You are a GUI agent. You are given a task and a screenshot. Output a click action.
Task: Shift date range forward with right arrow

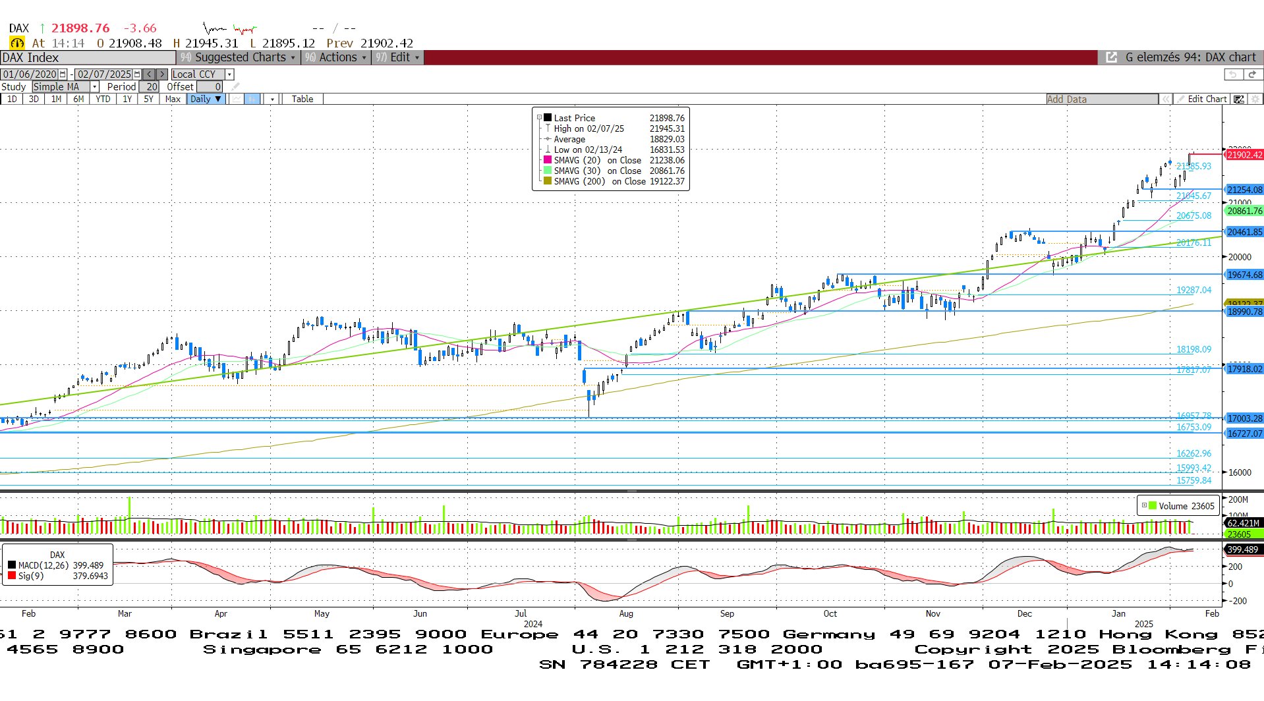coord(161,74)
